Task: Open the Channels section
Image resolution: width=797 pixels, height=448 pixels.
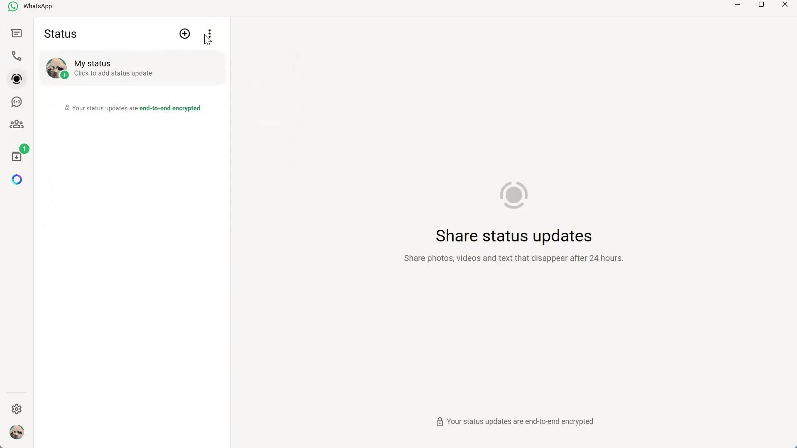Action: pos(17,102)
